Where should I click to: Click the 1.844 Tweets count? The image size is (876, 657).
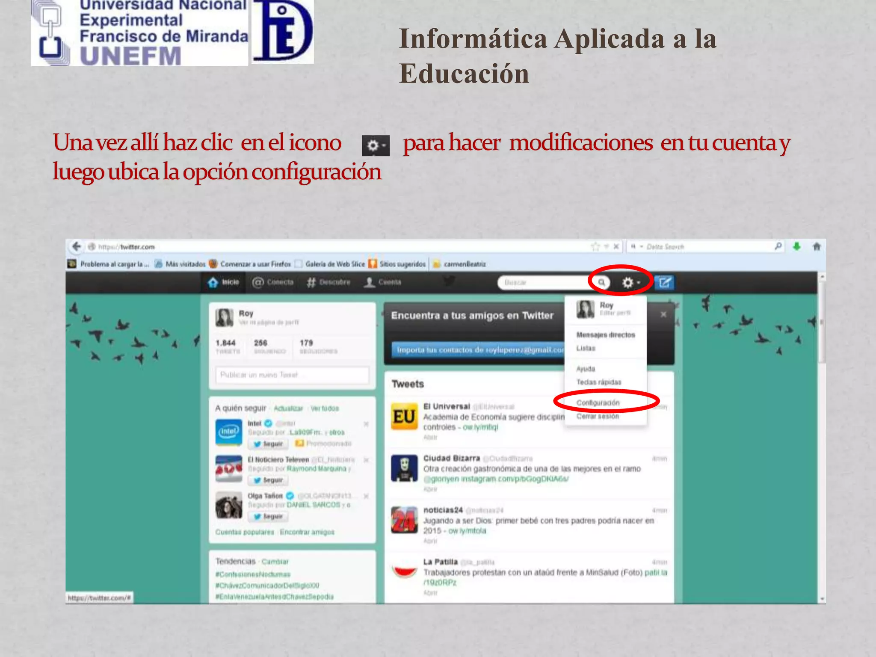227,346
